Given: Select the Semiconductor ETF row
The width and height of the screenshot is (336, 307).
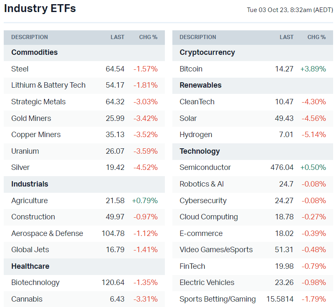Looking at the screenshot, I should pyautogui.click(x=205, y=167).
